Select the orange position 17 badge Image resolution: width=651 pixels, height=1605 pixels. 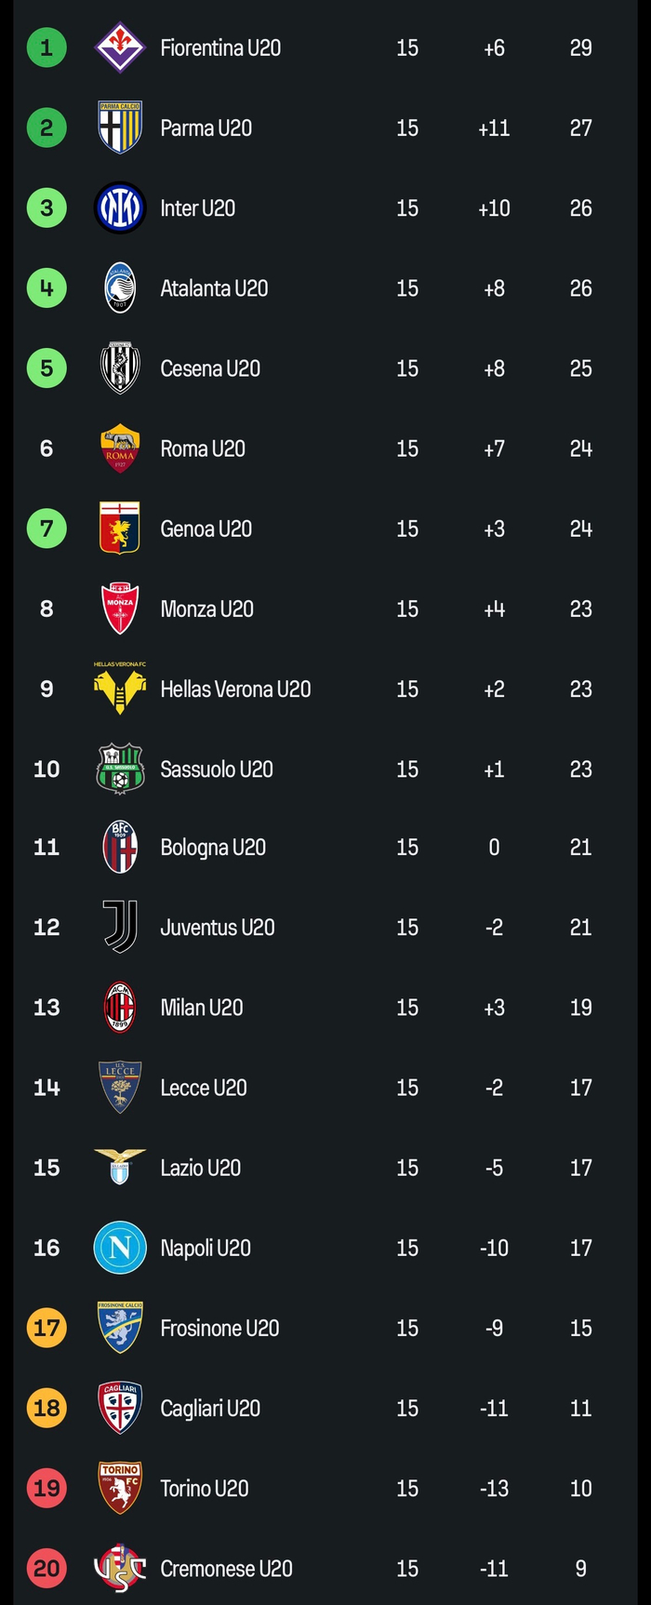coord(46,1328)
